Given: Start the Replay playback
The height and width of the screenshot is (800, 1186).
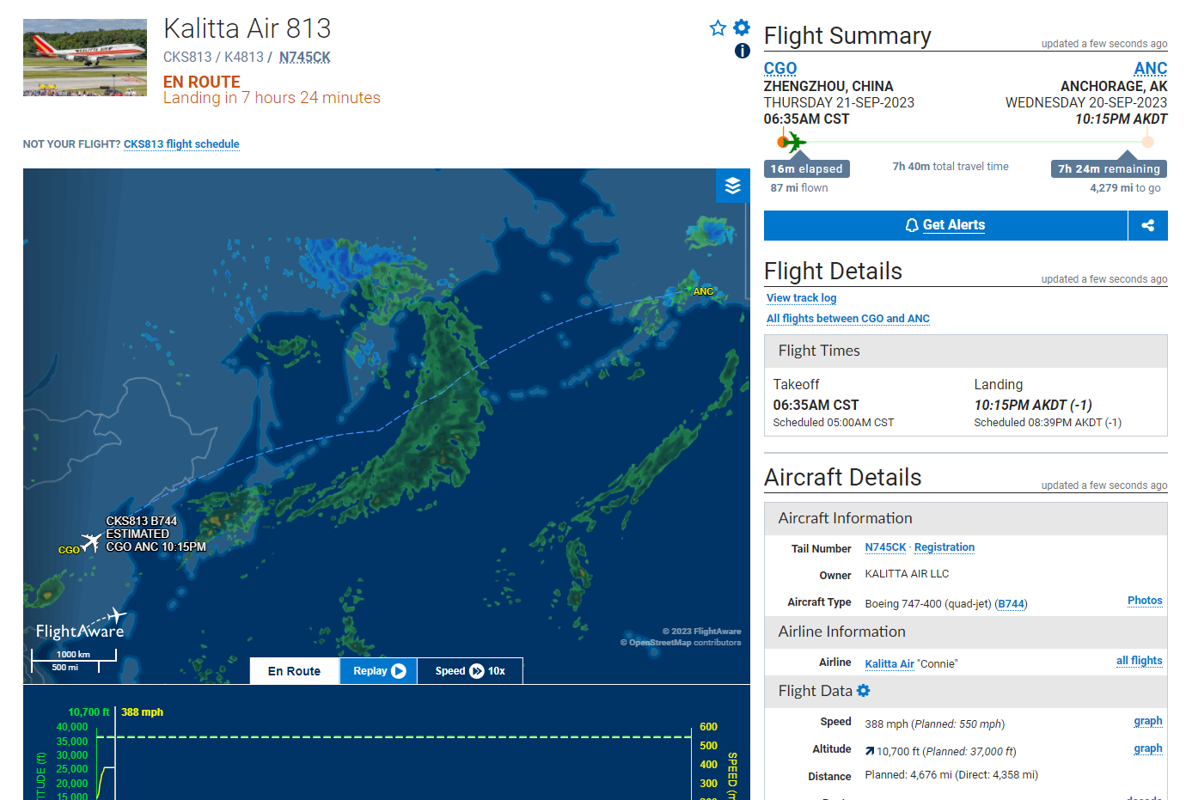Looking at the screenshot, I should tap(379, 671).
